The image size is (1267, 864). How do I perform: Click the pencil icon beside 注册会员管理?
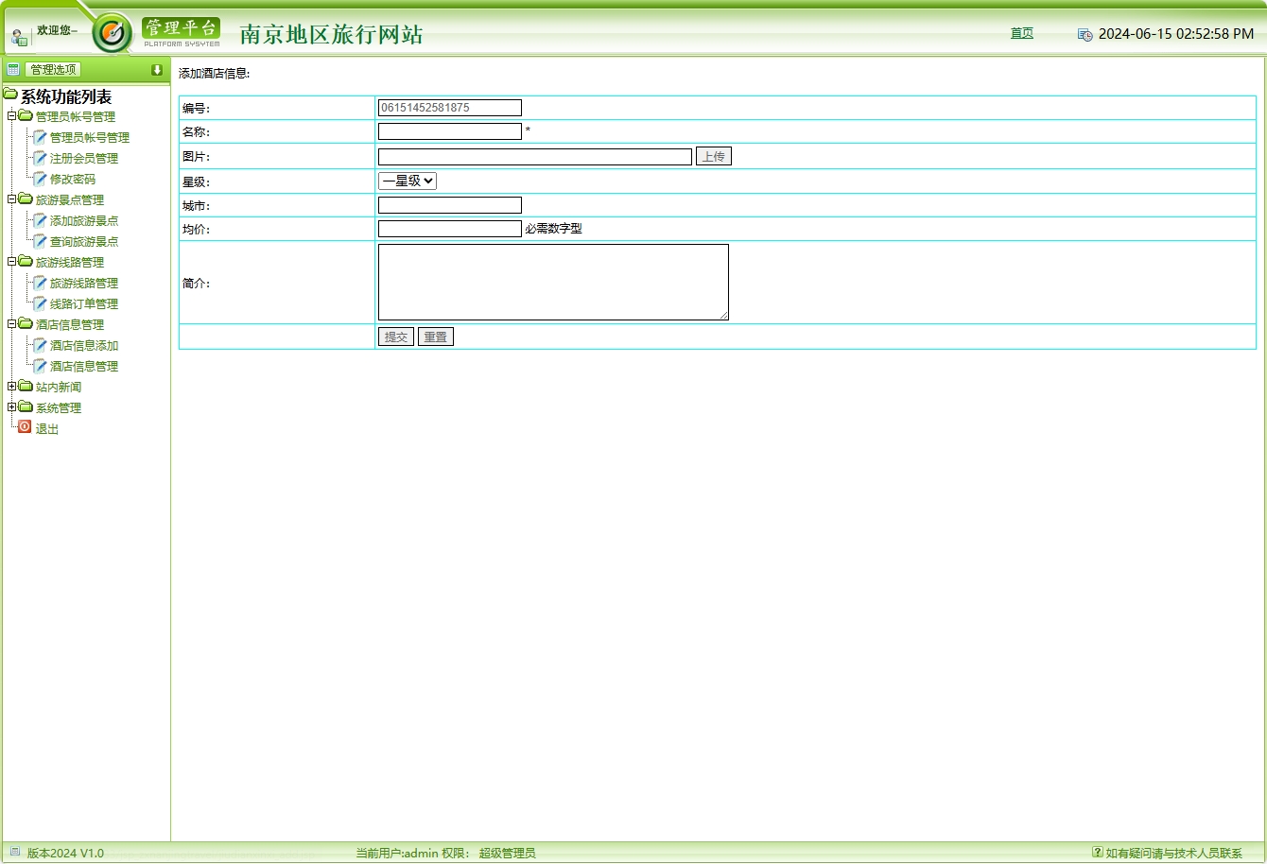click(40, 158)
